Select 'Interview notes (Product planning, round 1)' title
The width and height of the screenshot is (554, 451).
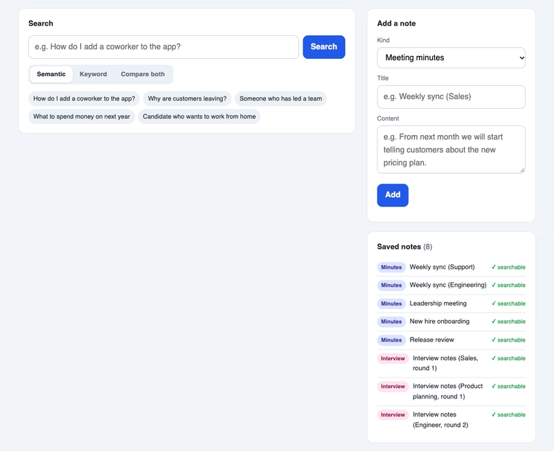point(447,391)
